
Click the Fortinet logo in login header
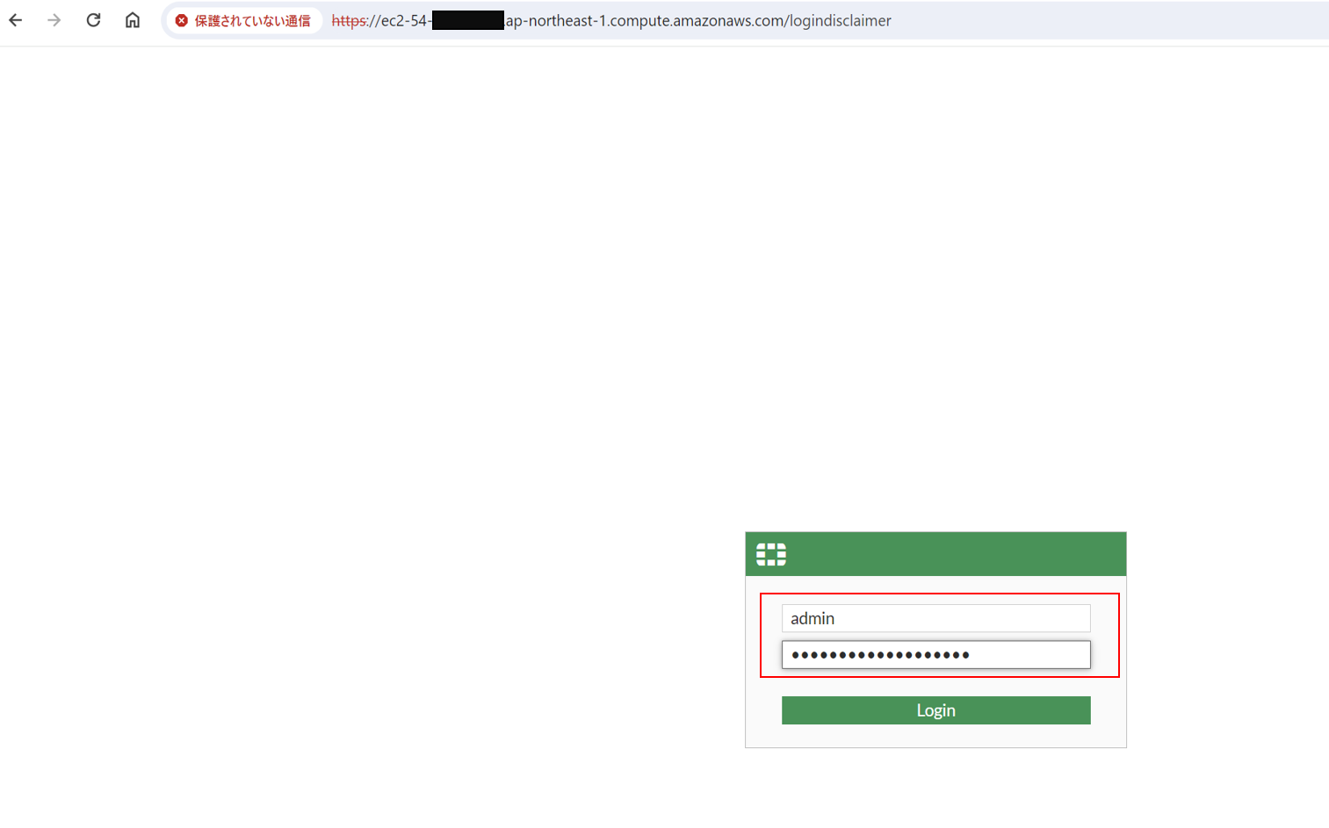tap(771, 554)
